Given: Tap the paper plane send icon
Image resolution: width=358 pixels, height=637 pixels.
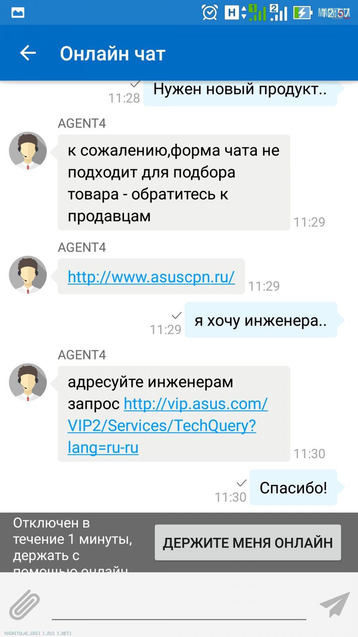Looking at the screenshot, I should (x=335, y=604).
